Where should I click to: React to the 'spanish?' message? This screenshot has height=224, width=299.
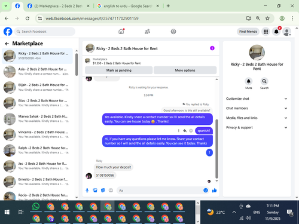point(191,131)
